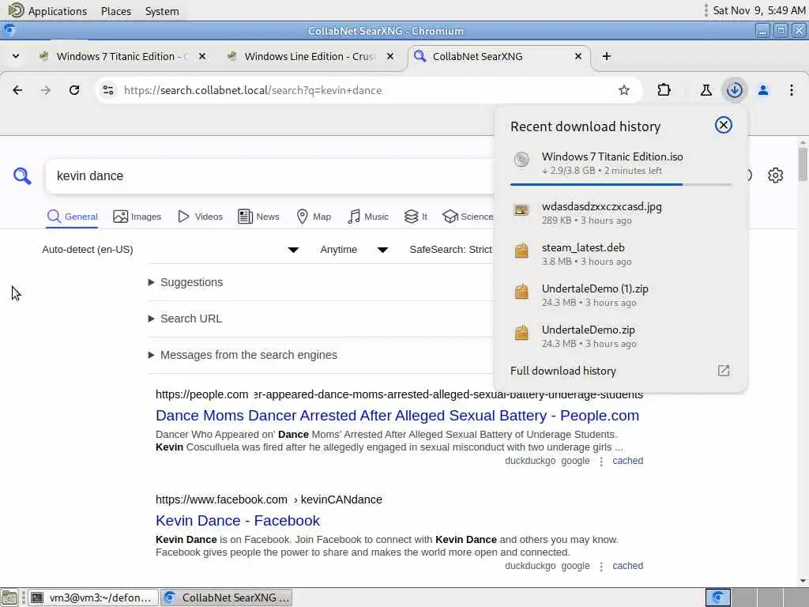Select the It search category
This screenshot has height=607, width=809.
(416, 217)
